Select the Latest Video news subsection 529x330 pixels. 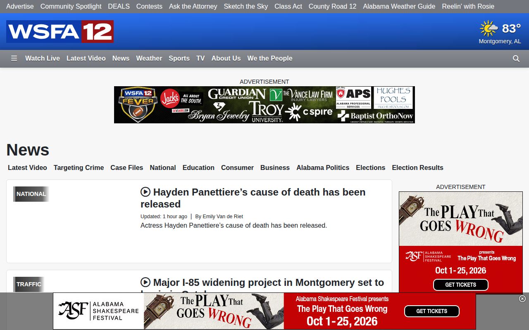coord(27,168)
